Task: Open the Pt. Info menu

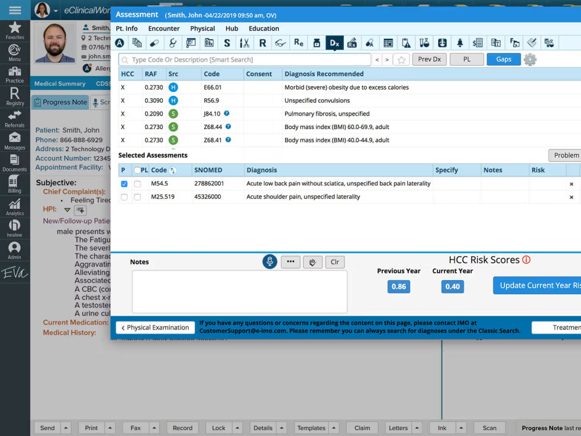Action: (x=127, y=28)
